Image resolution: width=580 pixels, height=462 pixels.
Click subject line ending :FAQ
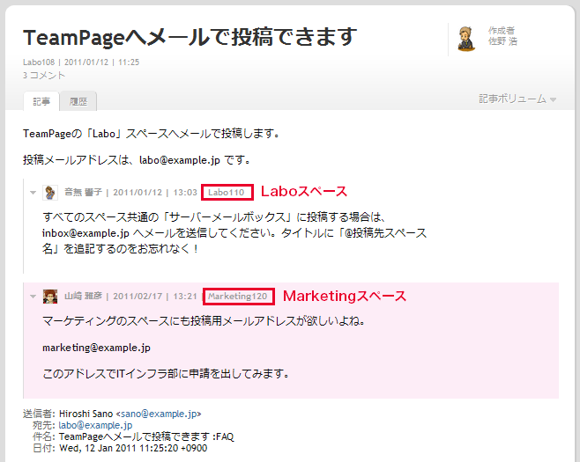[146, 436]
